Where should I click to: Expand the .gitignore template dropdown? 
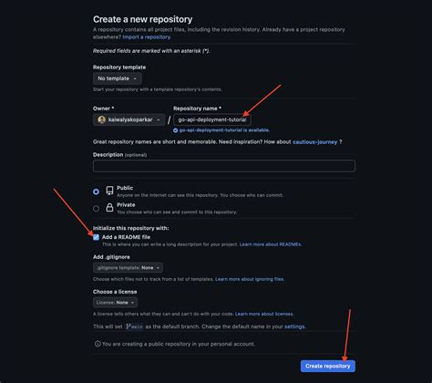pos(128,268)
